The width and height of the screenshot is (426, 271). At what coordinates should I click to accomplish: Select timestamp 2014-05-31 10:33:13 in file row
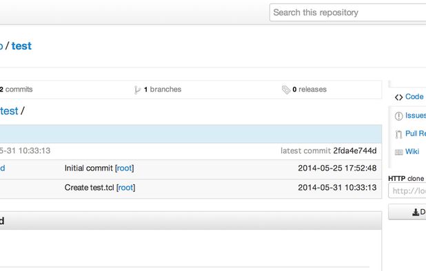click(337, 188)
